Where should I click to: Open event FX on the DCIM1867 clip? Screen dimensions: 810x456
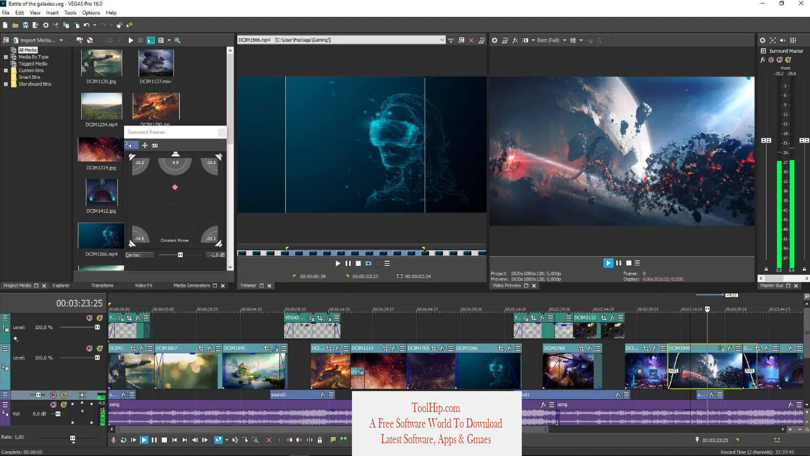click(x=209, y=348)
